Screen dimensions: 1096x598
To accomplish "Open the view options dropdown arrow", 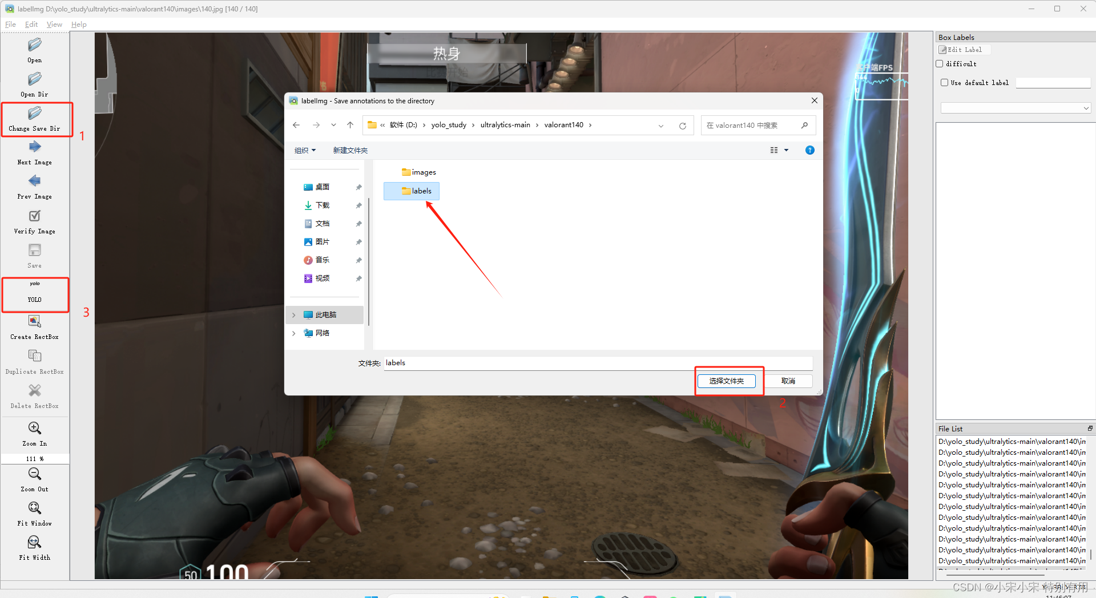I will 787,150.
